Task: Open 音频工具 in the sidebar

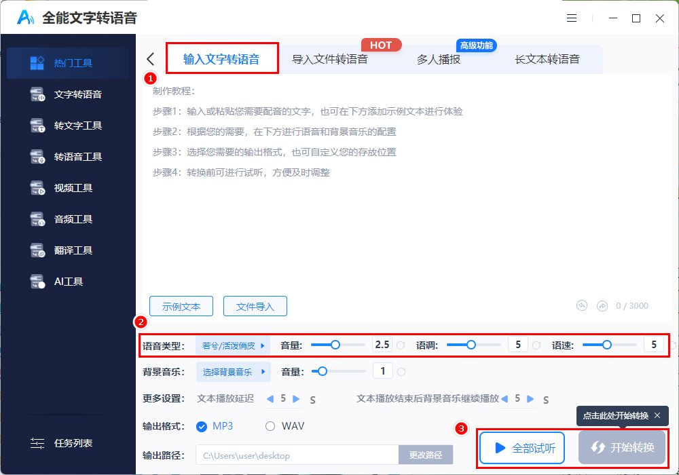Action: coord(67,219)
